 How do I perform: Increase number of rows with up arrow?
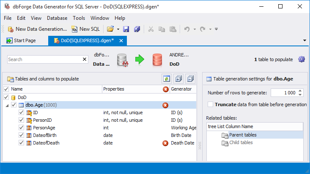[300, 91]
